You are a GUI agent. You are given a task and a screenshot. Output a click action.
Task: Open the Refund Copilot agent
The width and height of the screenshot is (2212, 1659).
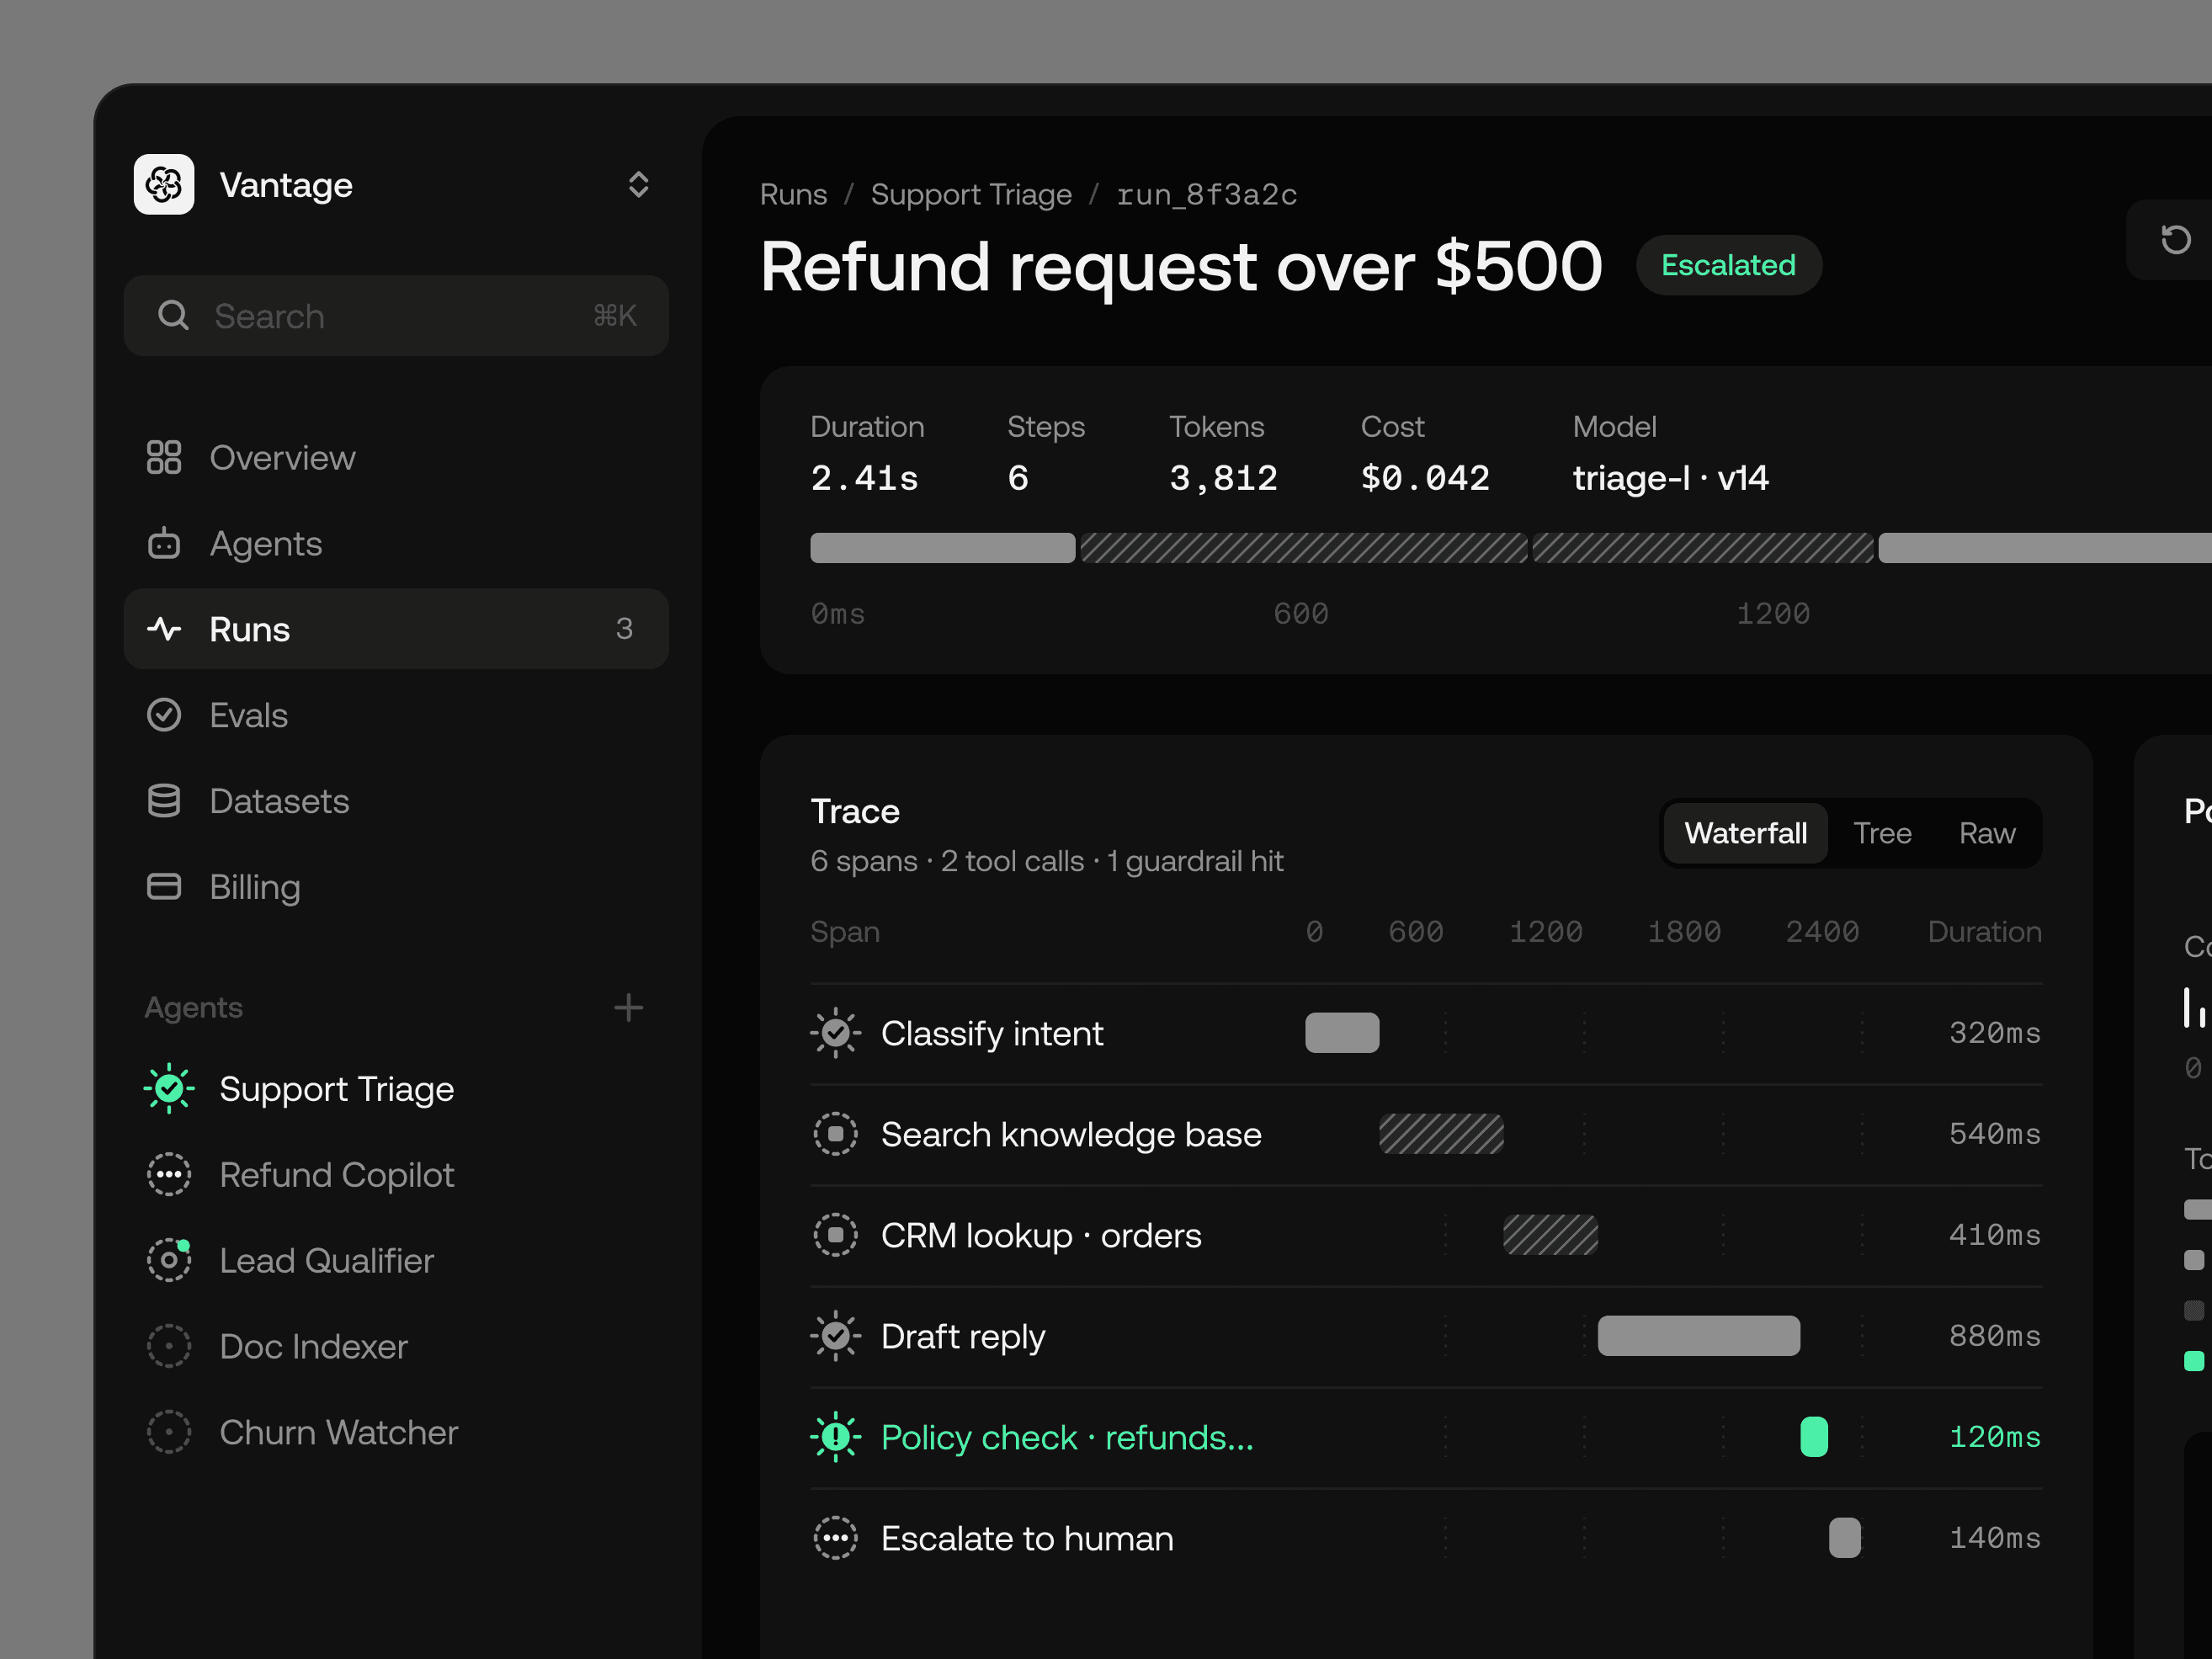pos(396,1175)
